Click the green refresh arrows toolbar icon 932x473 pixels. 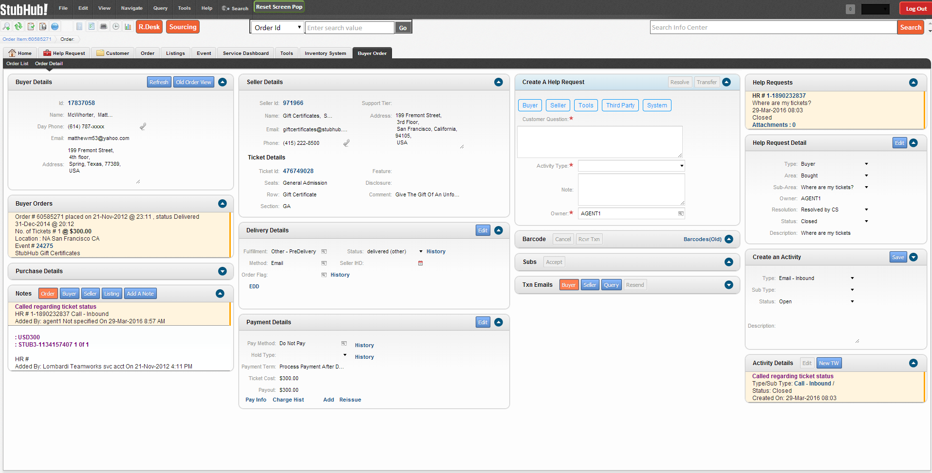(19, 27)
